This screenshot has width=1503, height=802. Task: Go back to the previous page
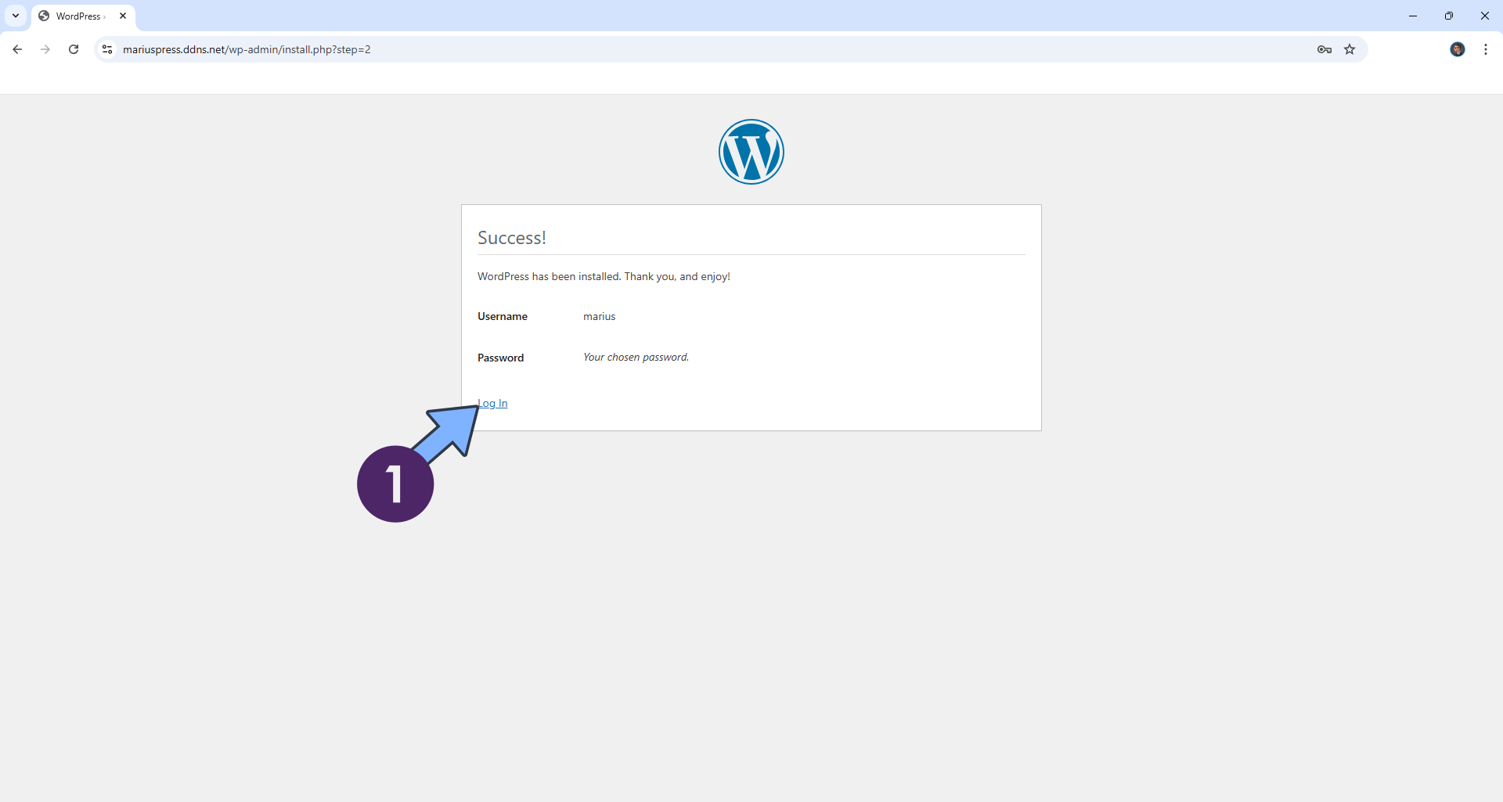[x=17, y=49]
